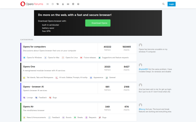Screen dimensions: 196x122
Task: Click the 674 posts count
Action: click(126, 107)
